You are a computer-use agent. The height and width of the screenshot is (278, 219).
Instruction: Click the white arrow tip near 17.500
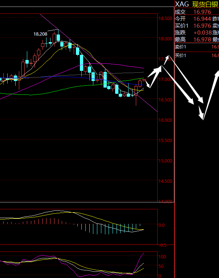(168, 56)
